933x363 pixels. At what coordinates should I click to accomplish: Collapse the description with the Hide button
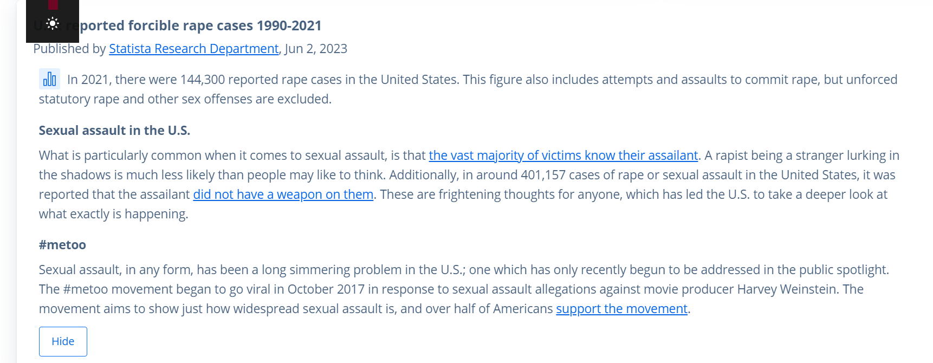click(63, 341)
